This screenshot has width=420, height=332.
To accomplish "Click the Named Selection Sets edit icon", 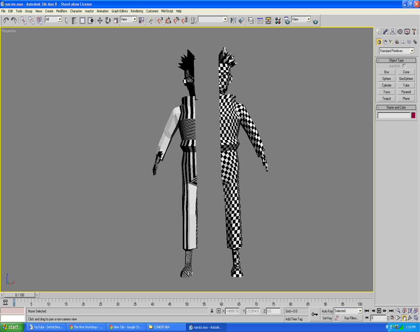I will [x=194, y=21].
